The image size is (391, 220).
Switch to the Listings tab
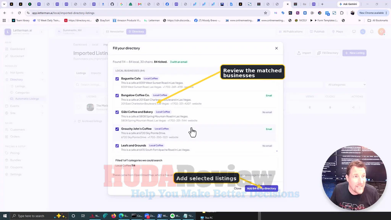[81, 73]
